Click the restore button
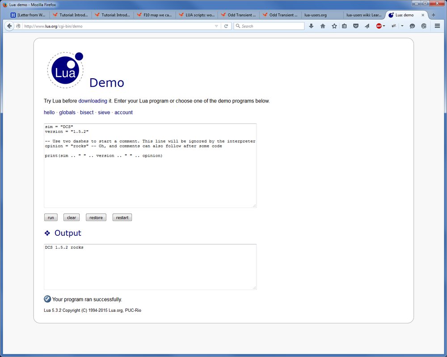Viewport: 447px width, 357px height. click(x=96, y=217)
